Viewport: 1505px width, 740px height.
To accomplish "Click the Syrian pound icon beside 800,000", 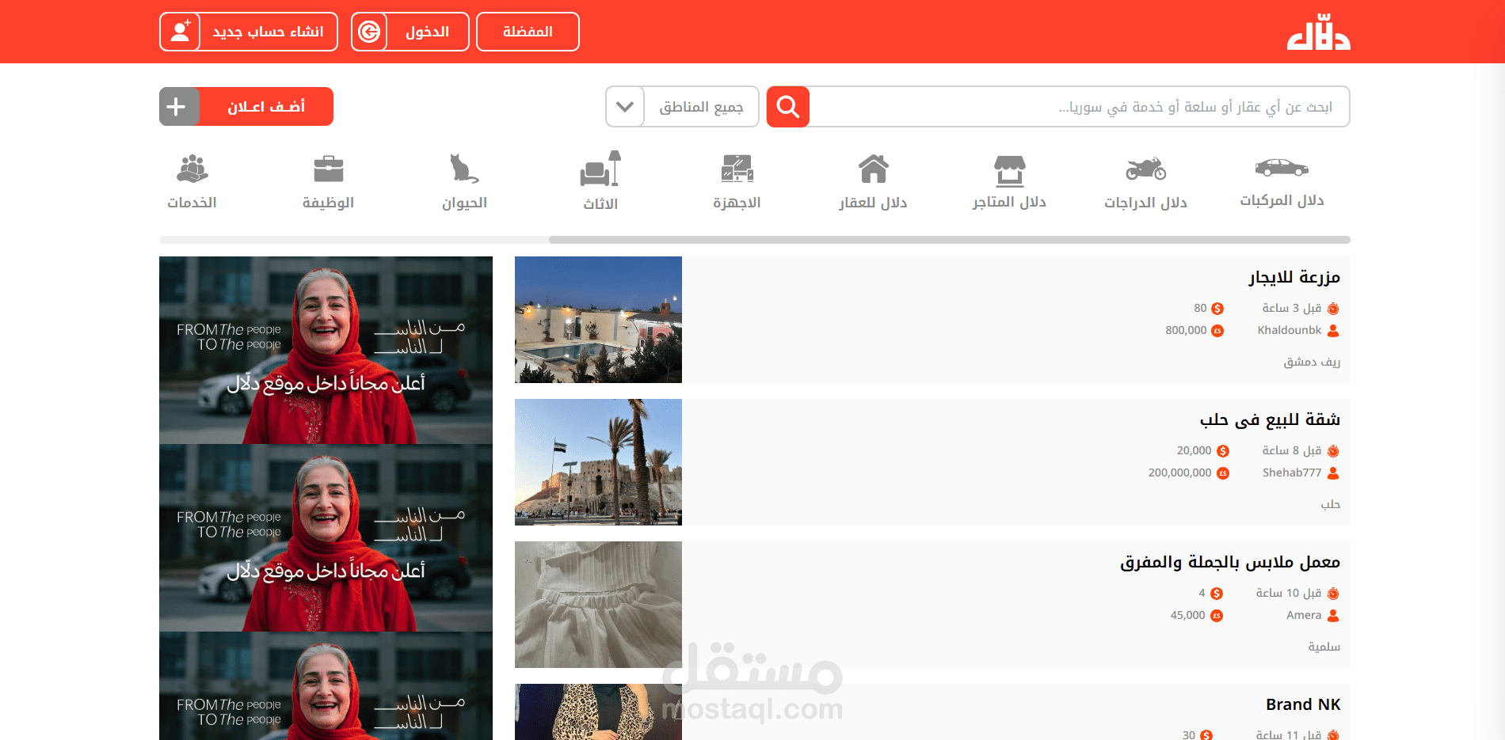I will [x=1217, y=331].
